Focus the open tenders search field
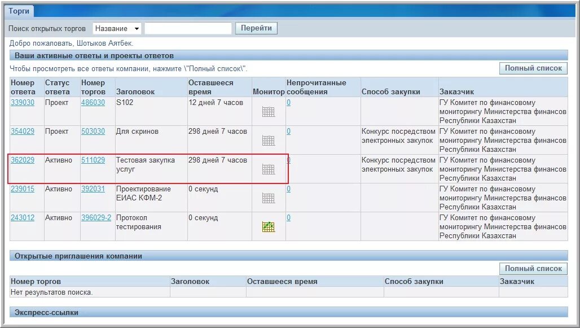The height and width of the screenshot is (328, 580). 188,28
